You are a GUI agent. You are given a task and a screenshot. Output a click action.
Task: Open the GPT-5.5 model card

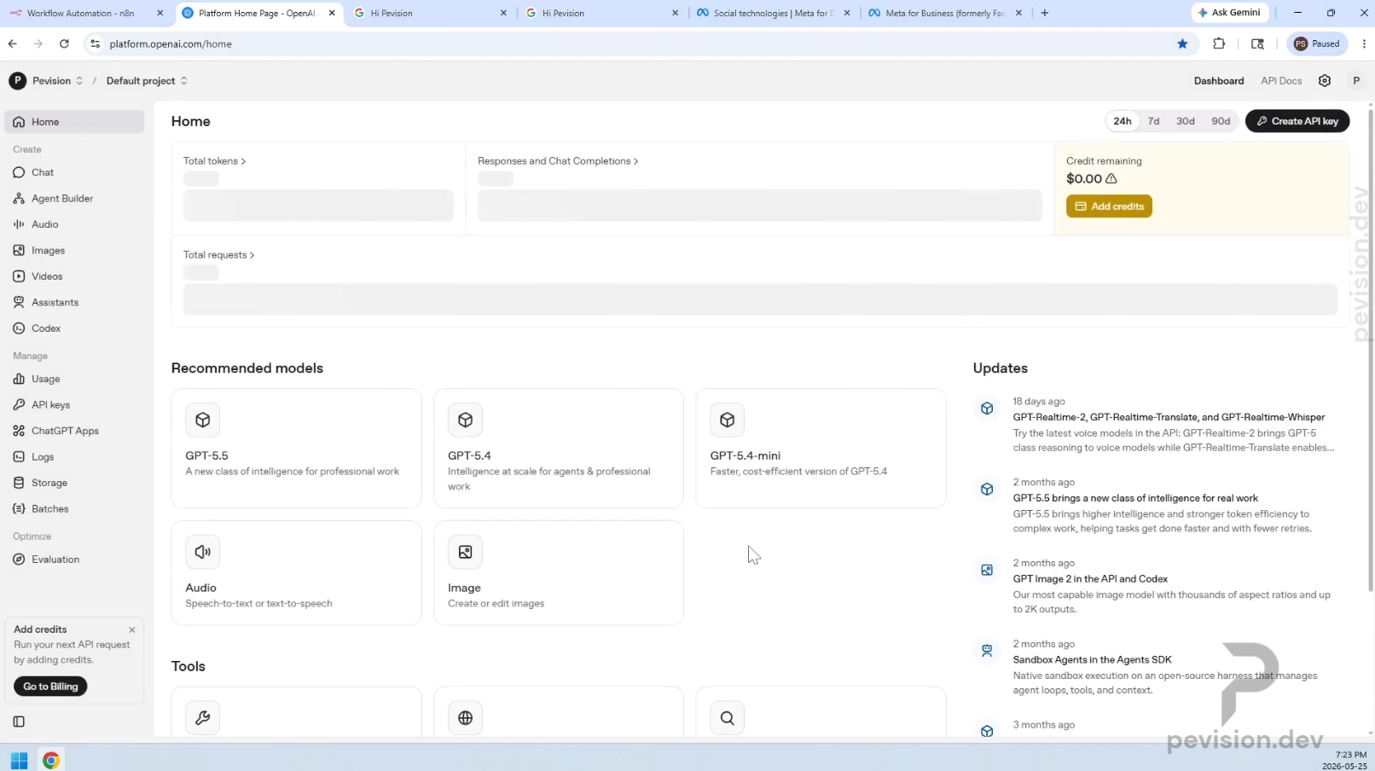point(297,449)
